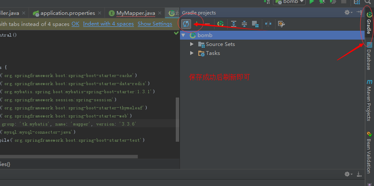Open Project Structure icon in the top toolbar
The image size is (374, 186).
pyautogui.click(x=357, y=2)
